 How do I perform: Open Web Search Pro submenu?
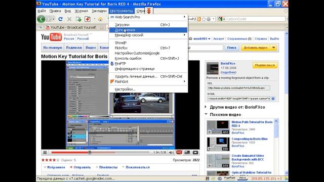tap(148, 17)
